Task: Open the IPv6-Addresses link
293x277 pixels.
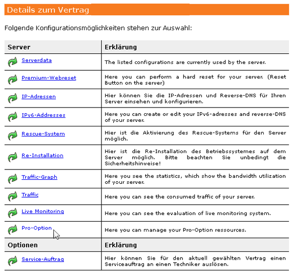Action: 44,115
